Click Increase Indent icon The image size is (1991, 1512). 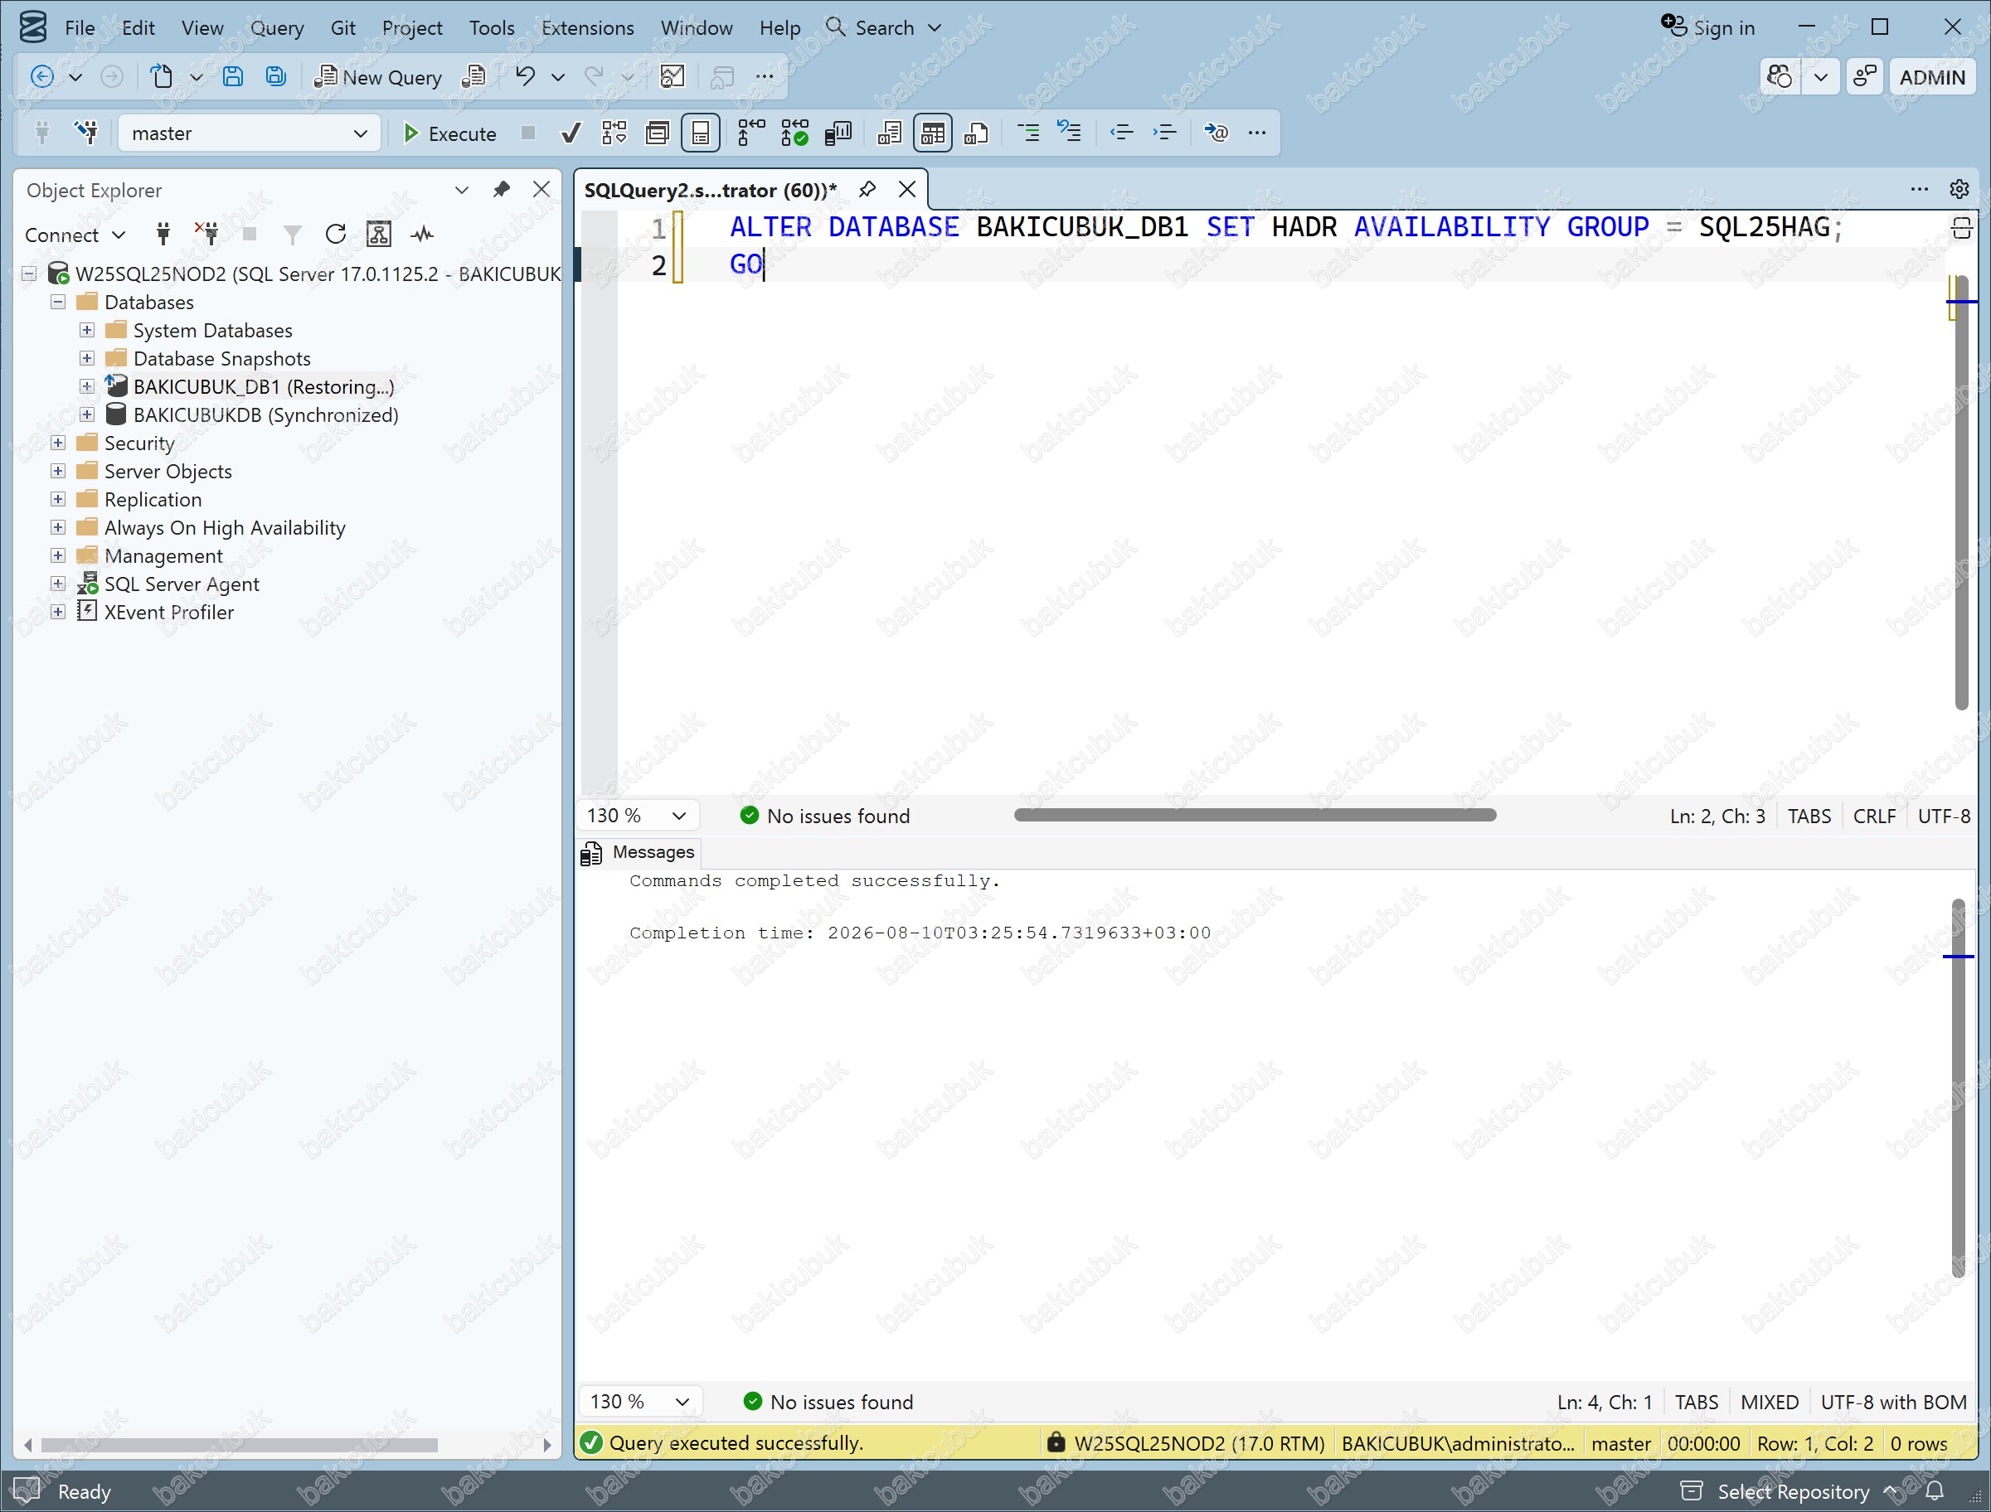coord(1165,133)
